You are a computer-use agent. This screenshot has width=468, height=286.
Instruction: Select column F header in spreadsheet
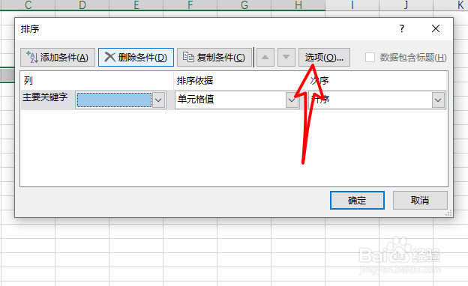tap(190, 5)
